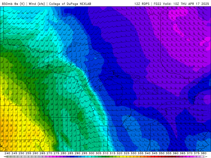
Task: Click the 355 value on the color scale
Action: point(169,153)
